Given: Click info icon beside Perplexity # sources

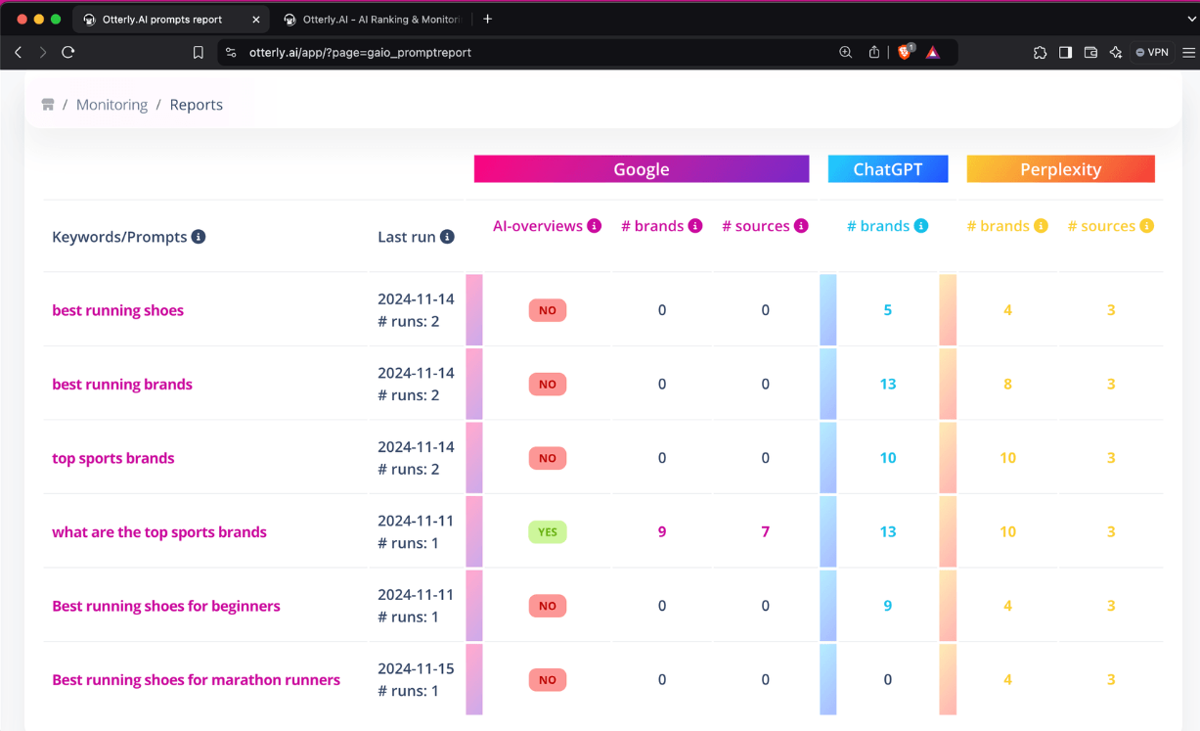Looking at the screenshot, I should point(1146,226).
